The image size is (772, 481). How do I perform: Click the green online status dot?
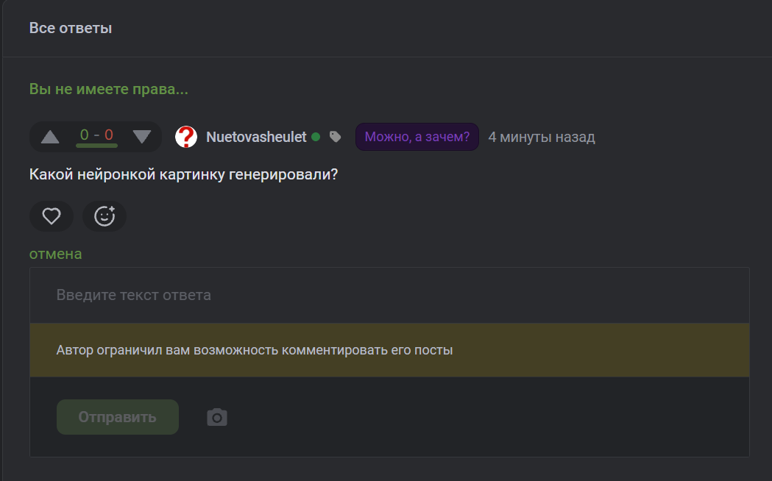(316, 137)
